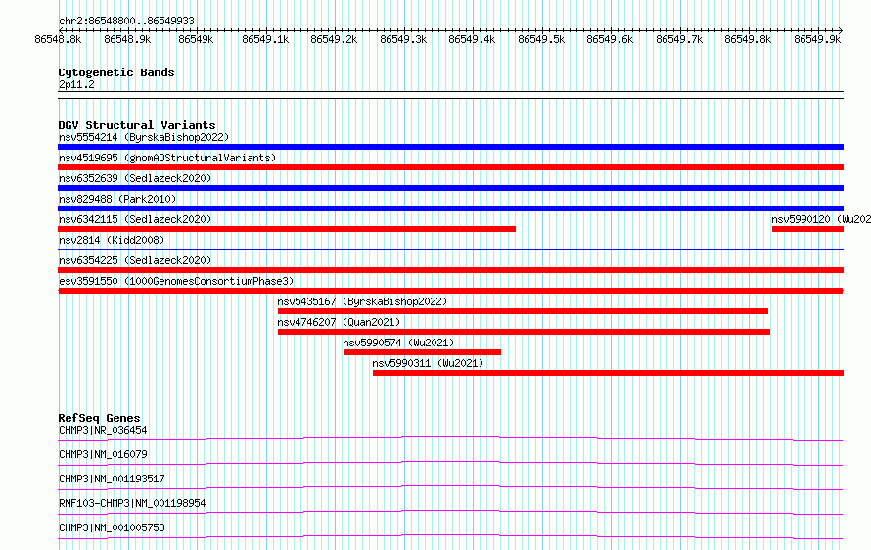Click nsv6342115 (Sedlazeck2020) label
The image size is (871, 550).
click(135, 219)
